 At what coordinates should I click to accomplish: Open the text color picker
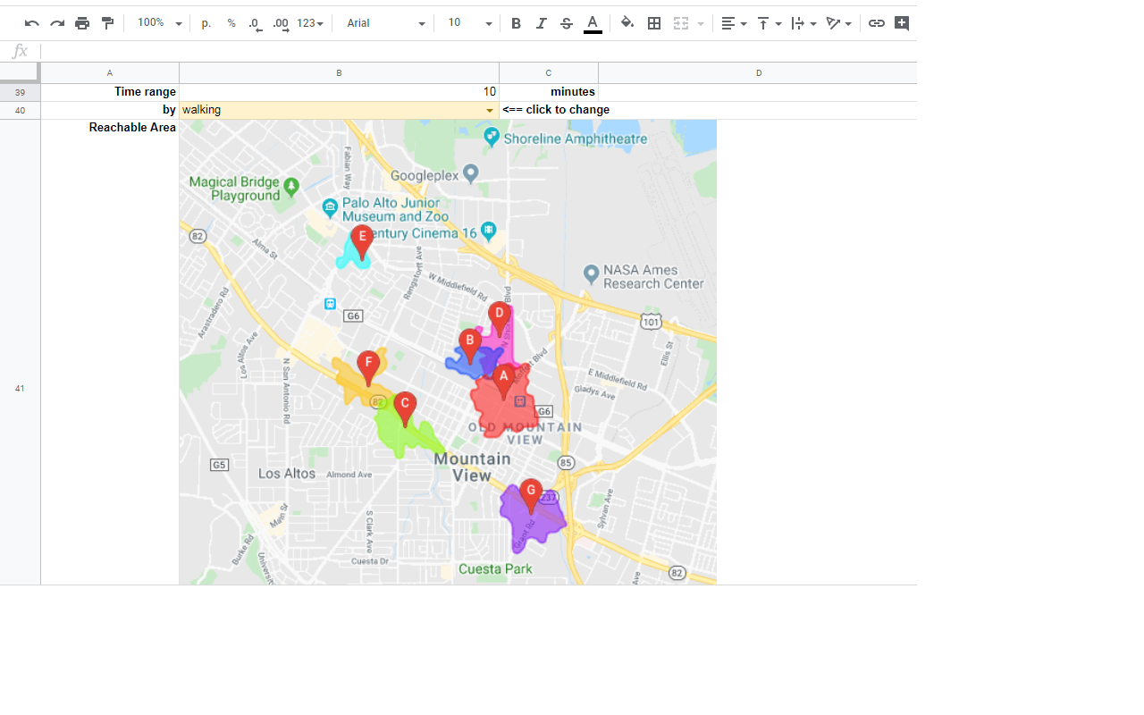[593, 23]
